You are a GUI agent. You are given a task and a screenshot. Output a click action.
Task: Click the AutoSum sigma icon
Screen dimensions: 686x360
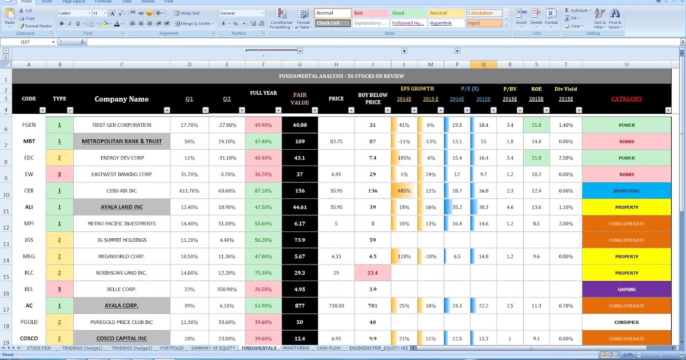coord(567,10)
